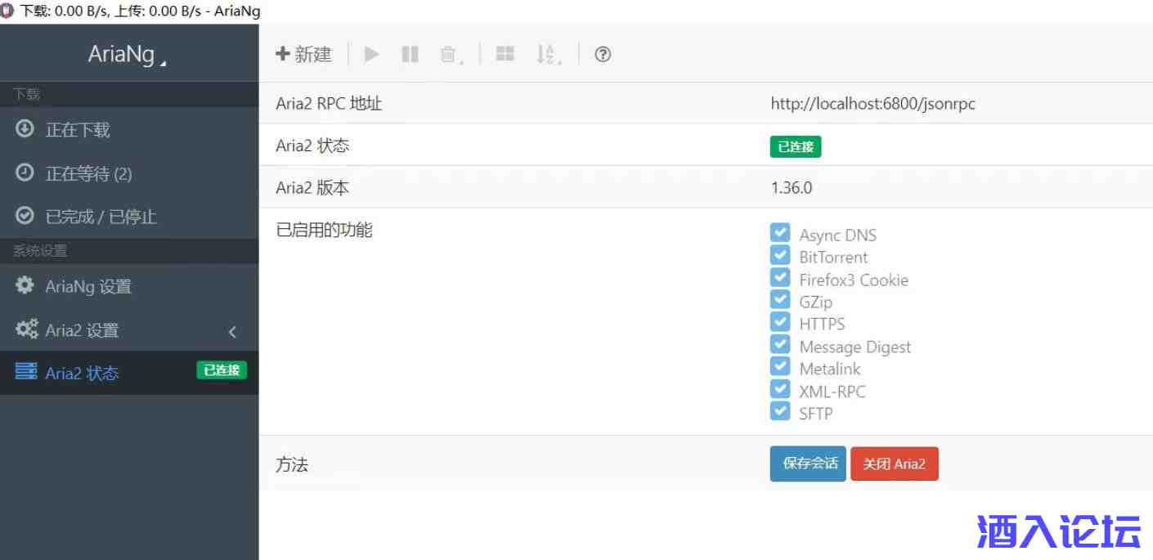Click the gear icon beside AriaNg 设置
1153x560 pixels.
(25, 285)
